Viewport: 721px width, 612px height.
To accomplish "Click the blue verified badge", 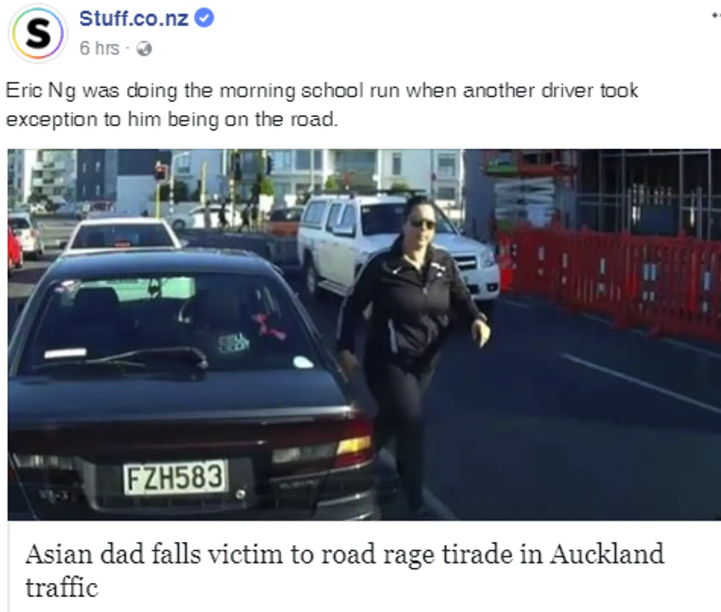I will (x=204, y=18).
